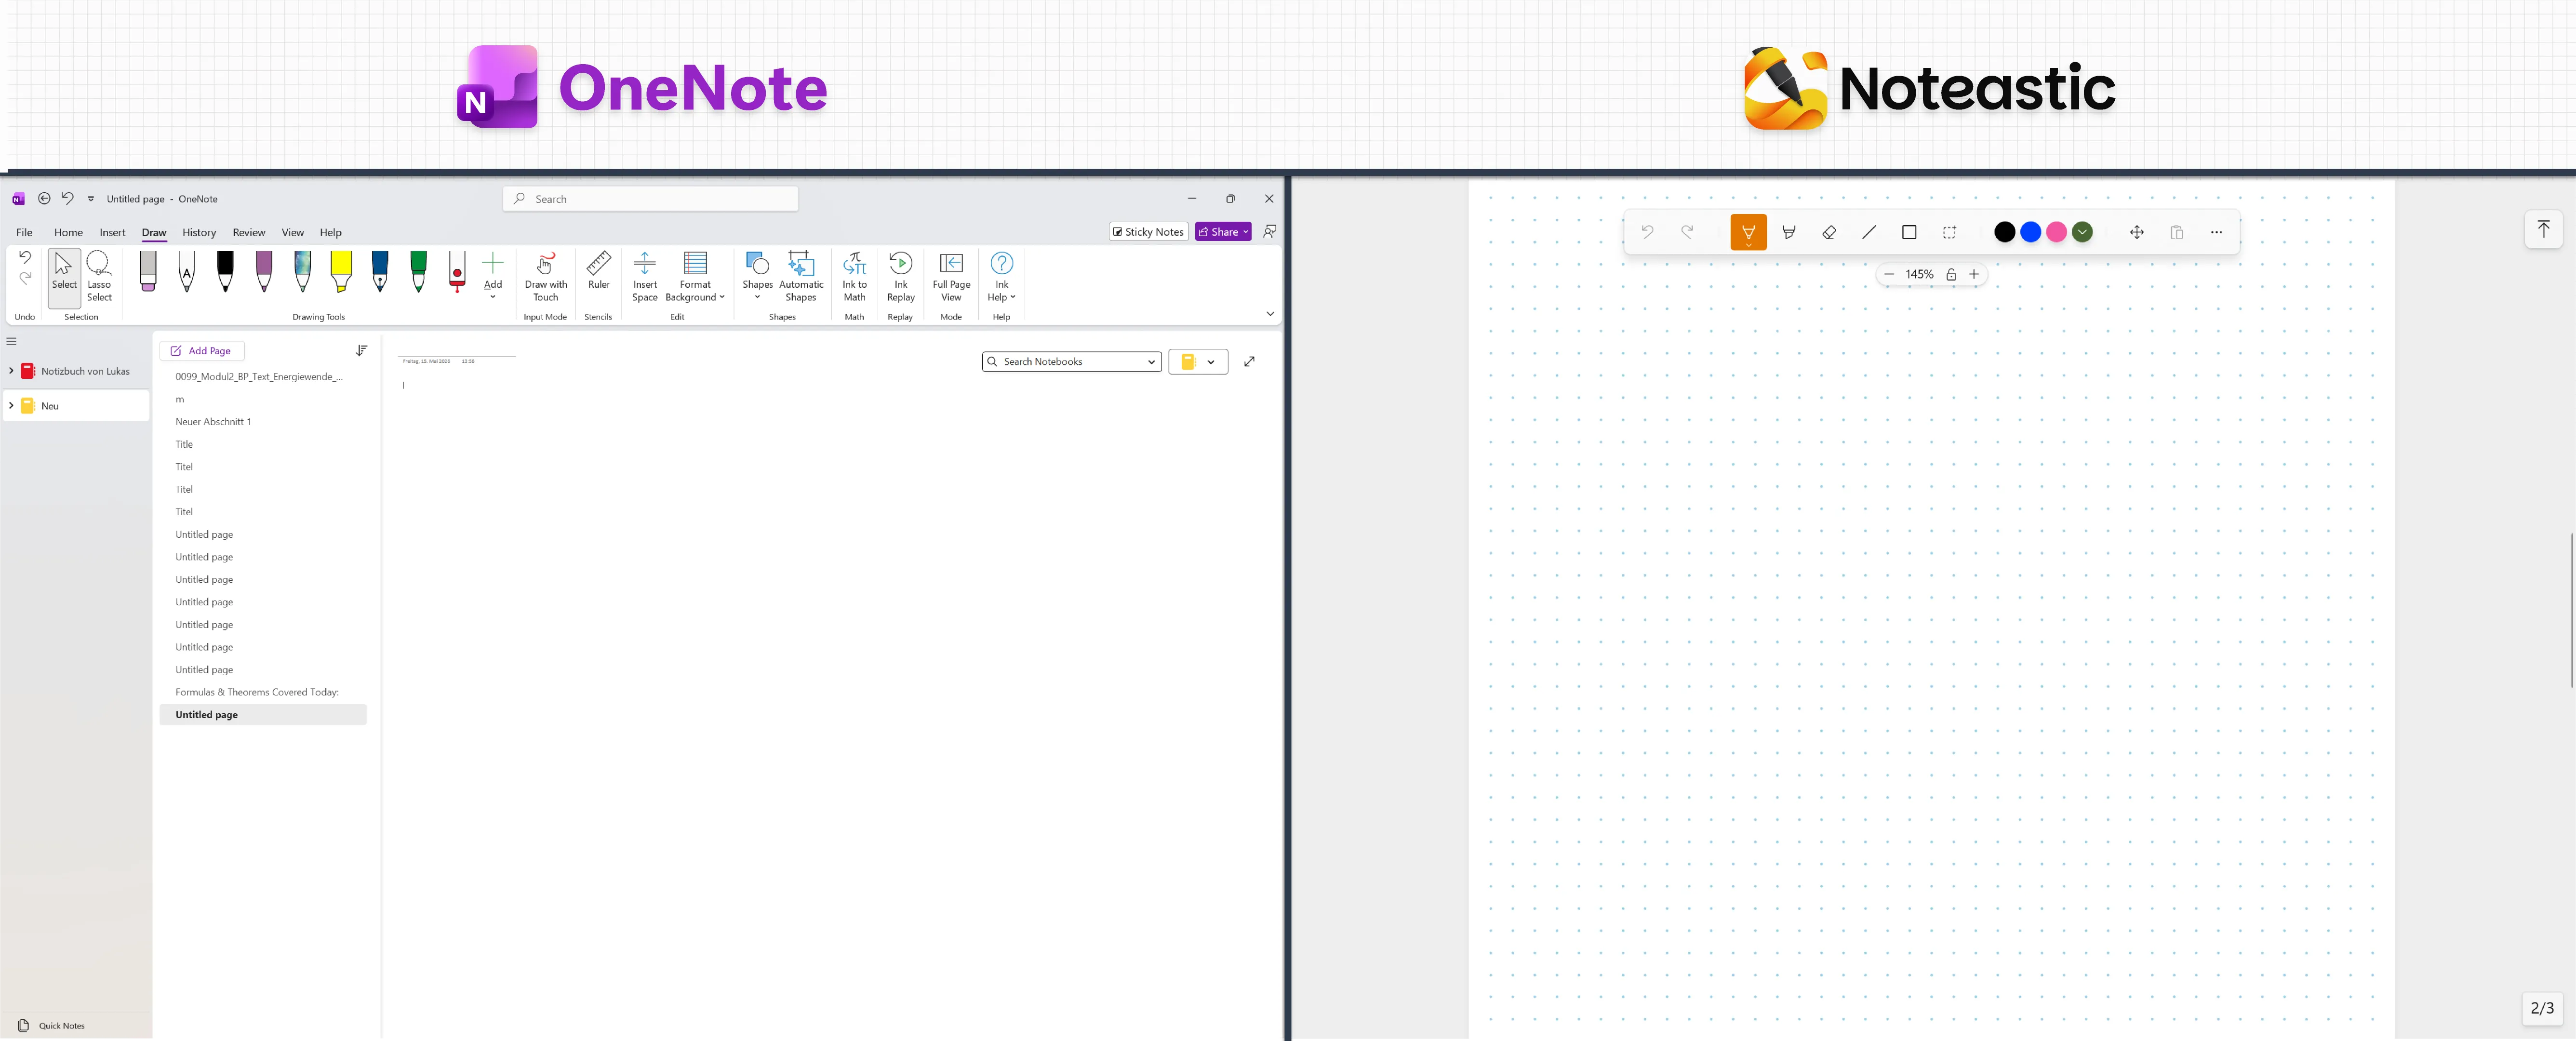
Task: Select the red laser pointer pen
Action: point(457,271)
